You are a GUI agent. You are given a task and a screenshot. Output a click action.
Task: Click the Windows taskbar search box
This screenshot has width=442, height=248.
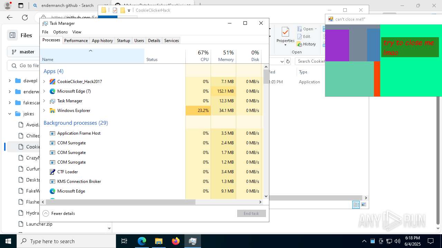coord(66,241)
